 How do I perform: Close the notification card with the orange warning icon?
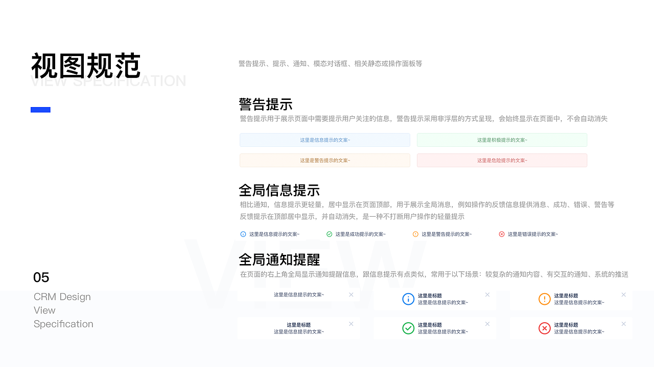coord(624,295)
